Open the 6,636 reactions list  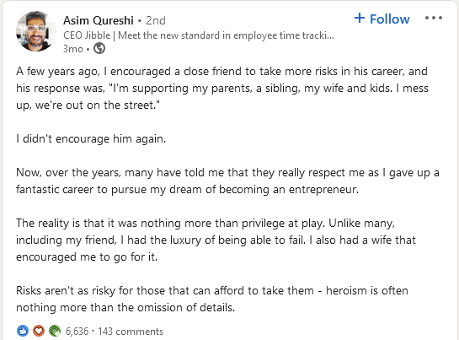(x=77, y=332)
